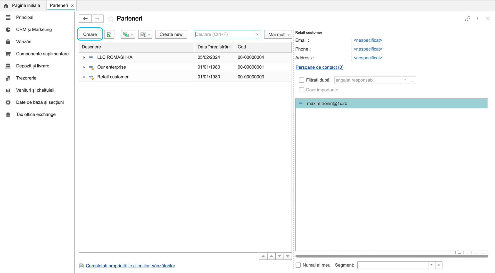The height and width of the screenshot is (273, 495).
Task: Click the Trezorerie coins icon
Action: [x=8, y=78]
